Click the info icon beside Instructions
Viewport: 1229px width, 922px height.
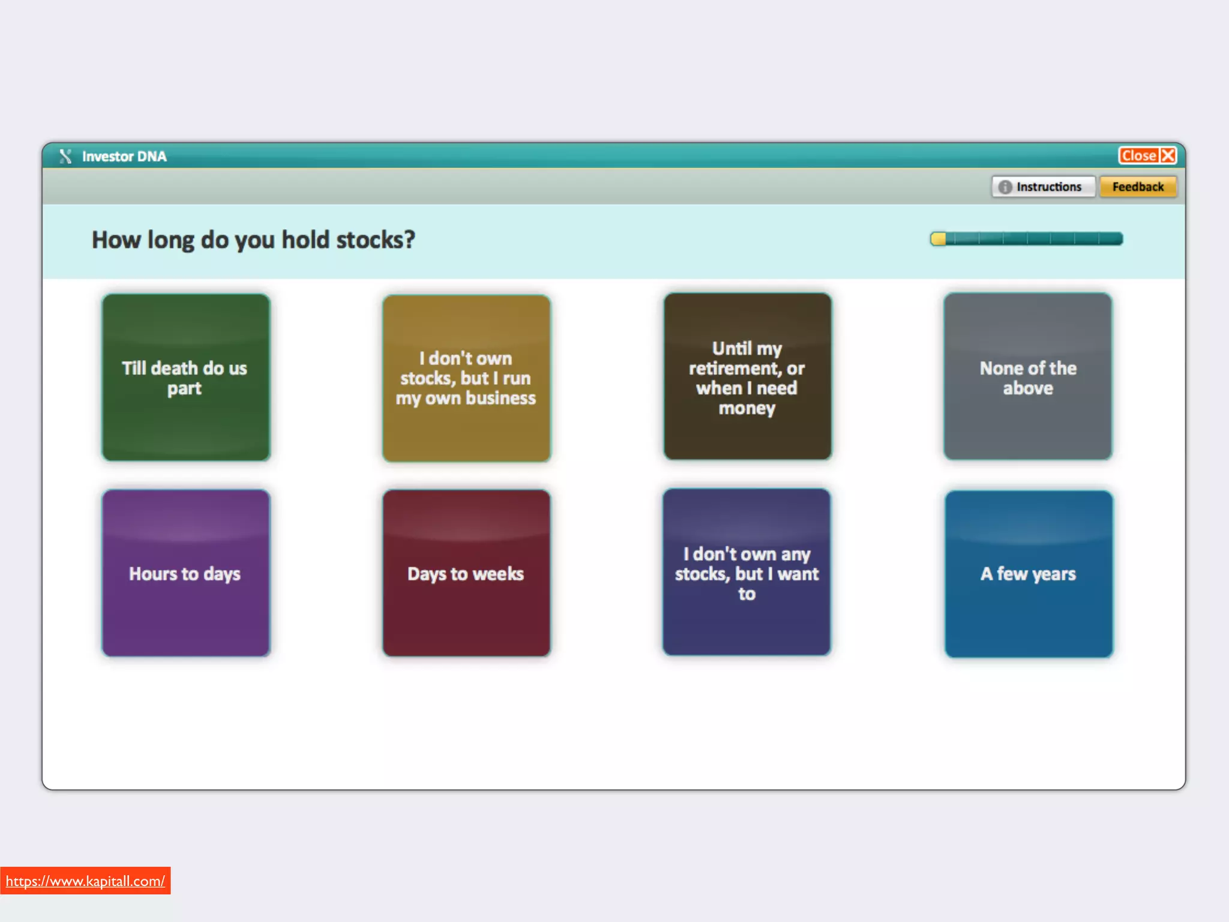tap(1005, 187)
